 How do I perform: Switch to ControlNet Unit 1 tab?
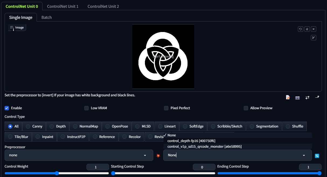point(63,6)
